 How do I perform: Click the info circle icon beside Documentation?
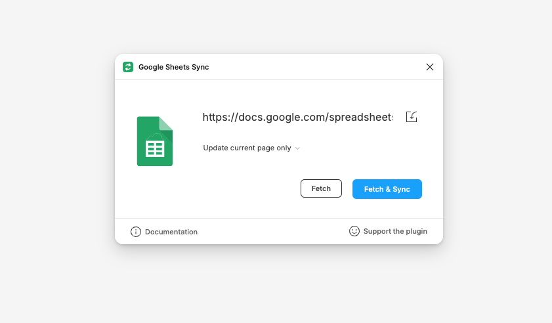click(x=136, y=232)
